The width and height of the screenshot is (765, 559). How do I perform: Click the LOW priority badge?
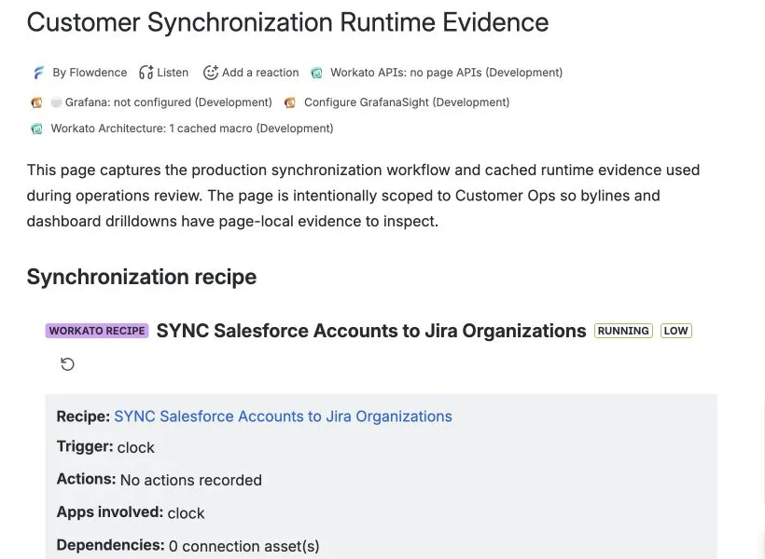point(675,331)
